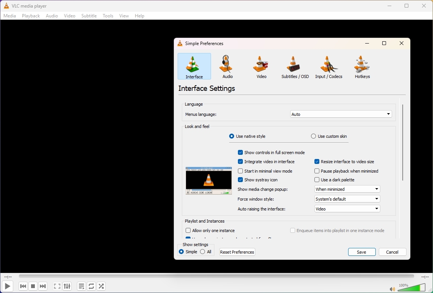Screen dimensions: 433x293
Task: Click the Reset Preferences button
Action: 237,252
